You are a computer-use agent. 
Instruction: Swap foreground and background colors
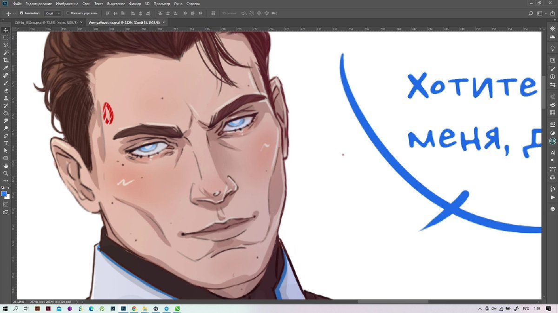tap(8, 187)
